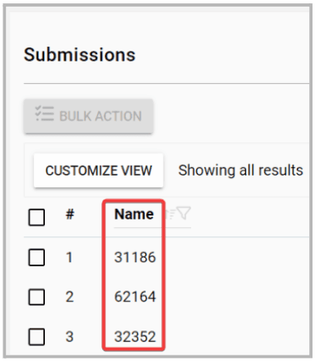
Task: Click the Submissions page heading
Action: [x=80, y=54]
